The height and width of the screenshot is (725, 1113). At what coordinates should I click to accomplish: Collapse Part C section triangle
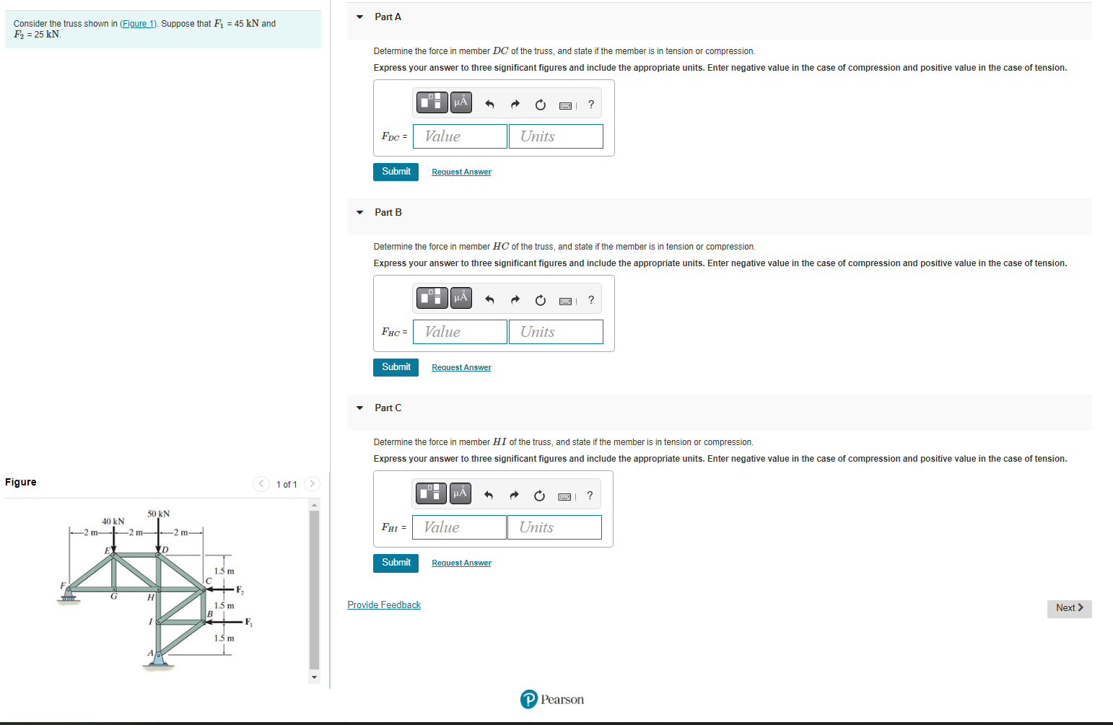(x=359, y=408)
